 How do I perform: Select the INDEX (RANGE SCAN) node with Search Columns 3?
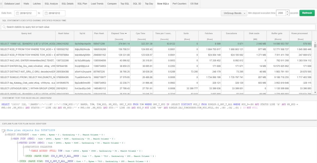(90, 156)
